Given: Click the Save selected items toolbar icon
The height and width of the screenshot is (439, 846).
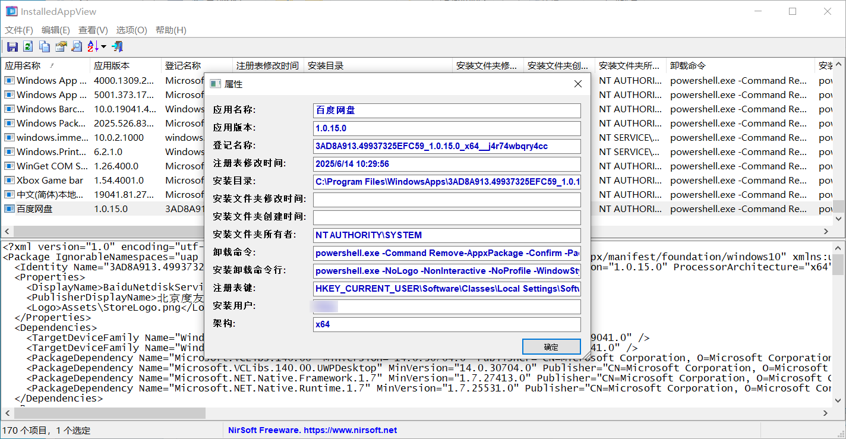Looking at the screenshot, I should click(x=12, y=46).
